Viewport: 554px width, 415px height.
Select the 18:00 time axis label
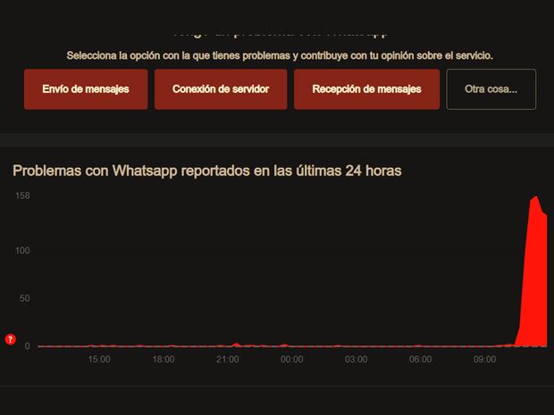click(163, 360)
